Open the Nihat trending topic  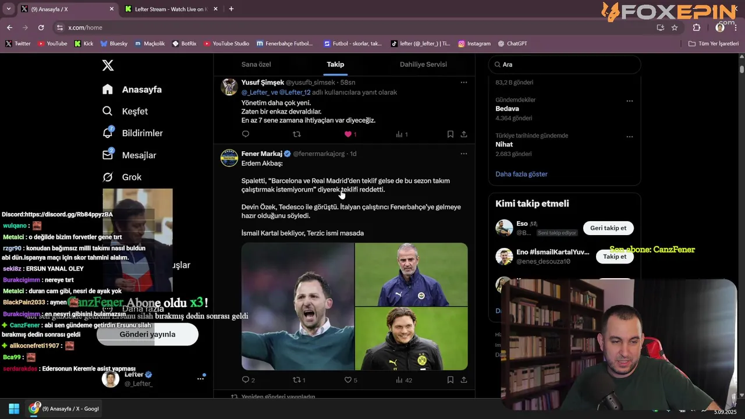click(504, 144)
